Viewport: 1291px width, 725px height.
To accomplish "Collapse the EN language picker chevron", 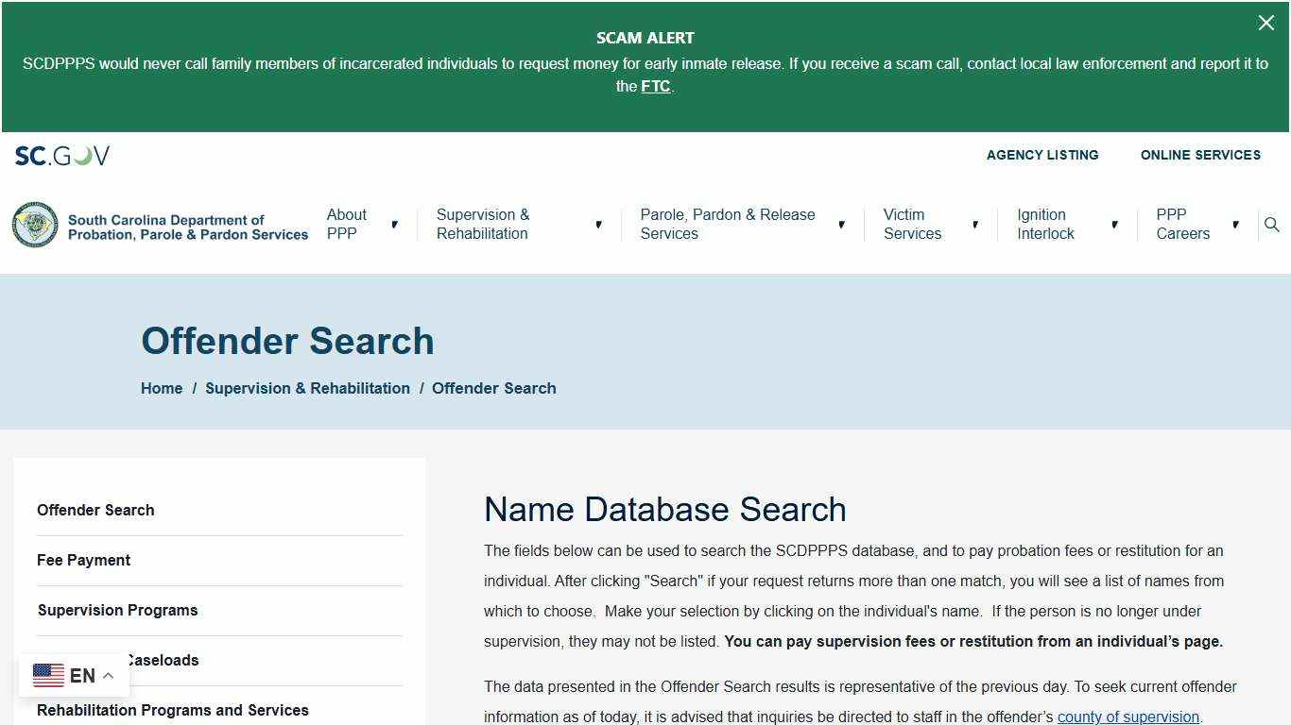I will click(107, 675).
